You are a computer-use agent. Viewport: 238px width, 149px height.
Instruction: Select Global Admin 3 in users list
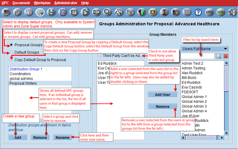coord(203,106)
